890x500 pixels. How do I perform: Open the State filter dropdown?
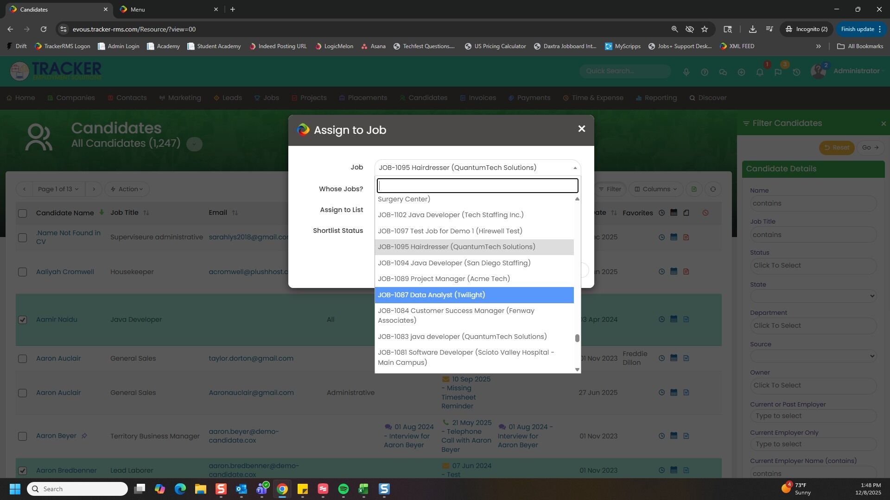813,296
